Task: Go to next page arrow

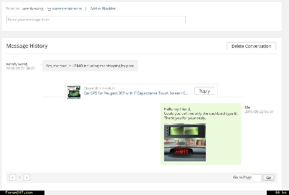Action: (27, 177)
